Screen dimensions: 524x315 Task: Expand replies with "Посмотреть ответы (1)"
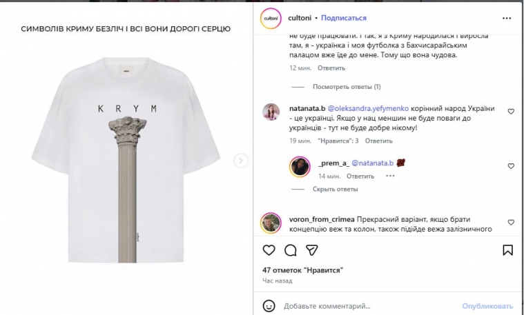346,87
